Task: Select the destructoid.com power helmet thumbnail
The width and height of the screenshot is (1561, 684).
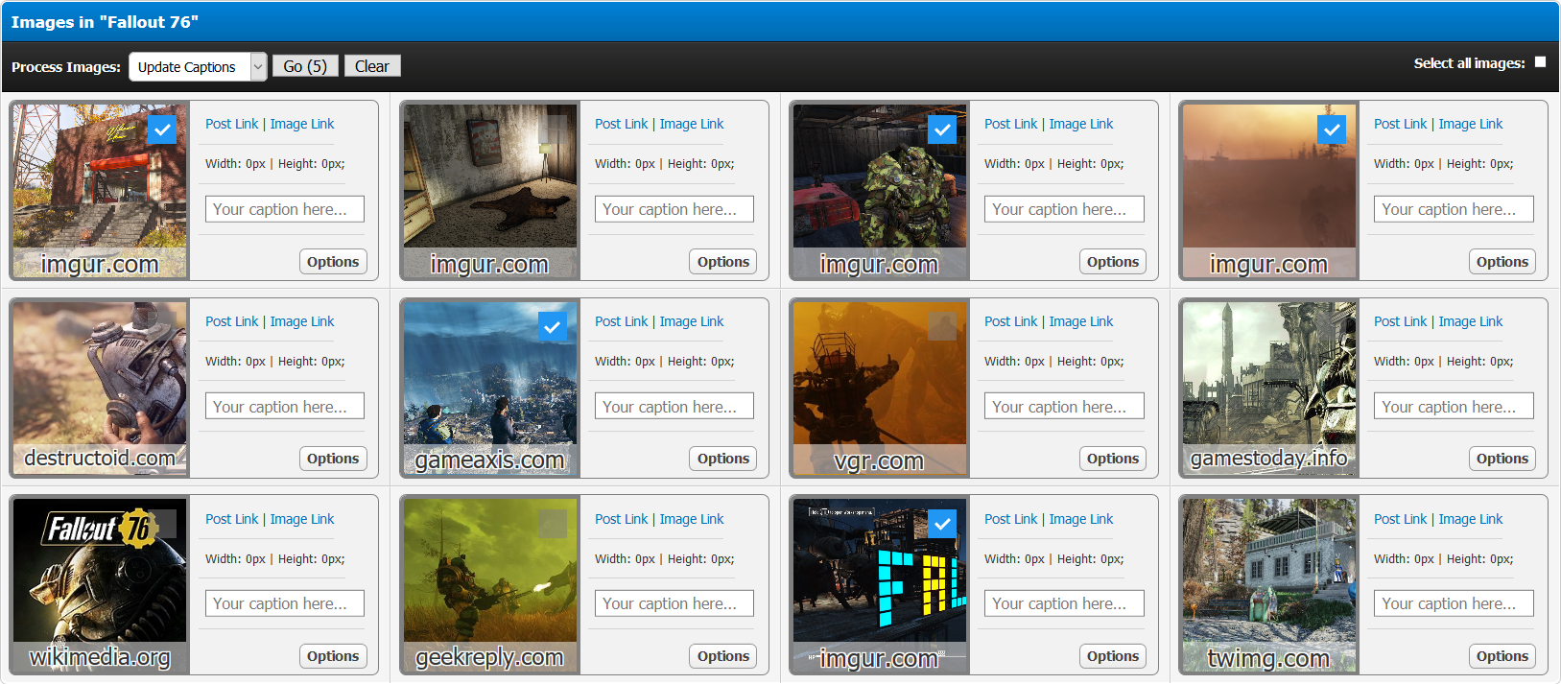Action: pyautogui.click(x=100, y=388)
